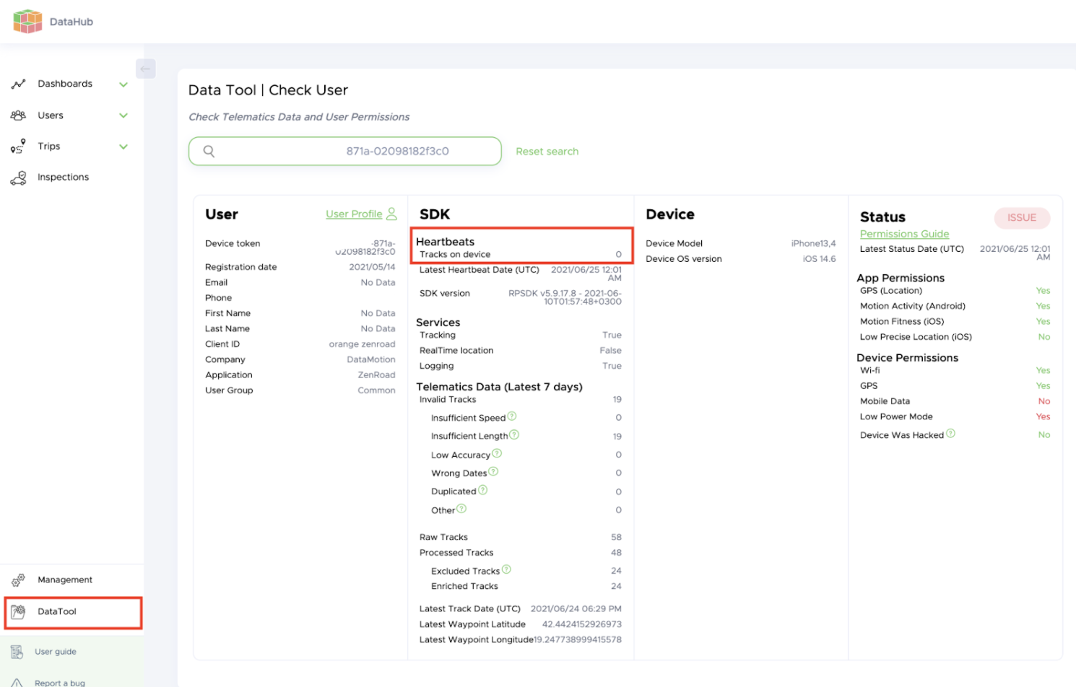
Task: Open Management menu item
Action: 65,580
